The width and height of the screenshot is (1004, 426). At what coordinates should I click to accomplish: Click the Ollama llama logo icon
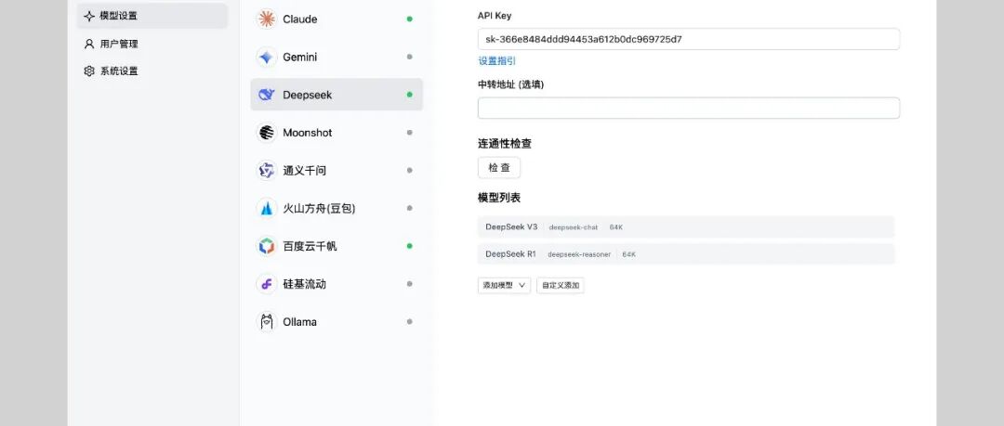click(266, 321)
